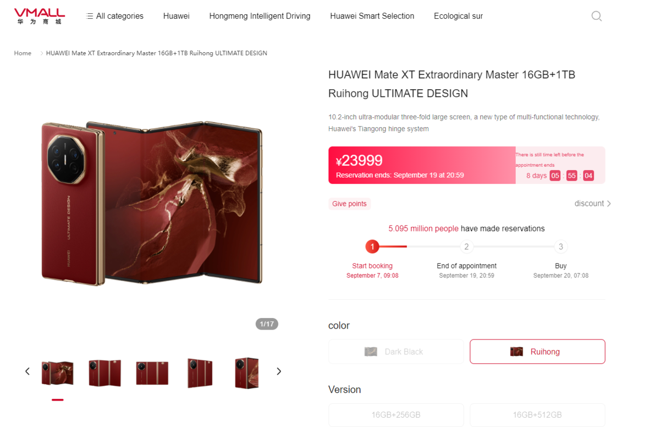Expand the discount details chevron
The height and width of the screenshot is (427, 660).
[609, 204]
